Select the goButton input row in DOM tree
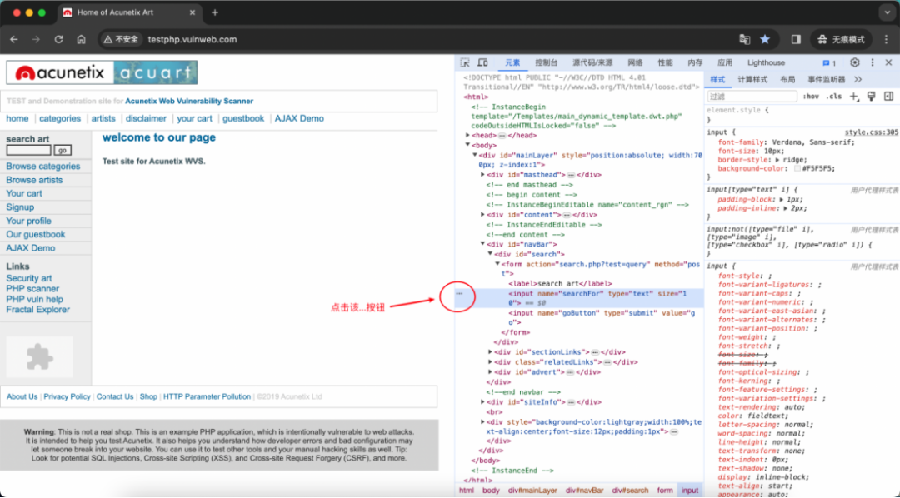The image size is (900, 498). click(580, 318)
